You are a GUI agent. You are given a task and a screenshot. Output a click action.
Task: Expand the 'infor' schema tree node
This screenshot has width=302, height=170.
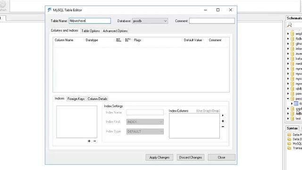click(288, 49)
